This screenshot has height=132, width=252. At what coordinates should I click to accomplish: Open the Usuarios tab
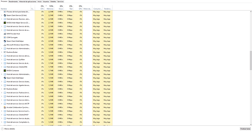pos(46,1)
